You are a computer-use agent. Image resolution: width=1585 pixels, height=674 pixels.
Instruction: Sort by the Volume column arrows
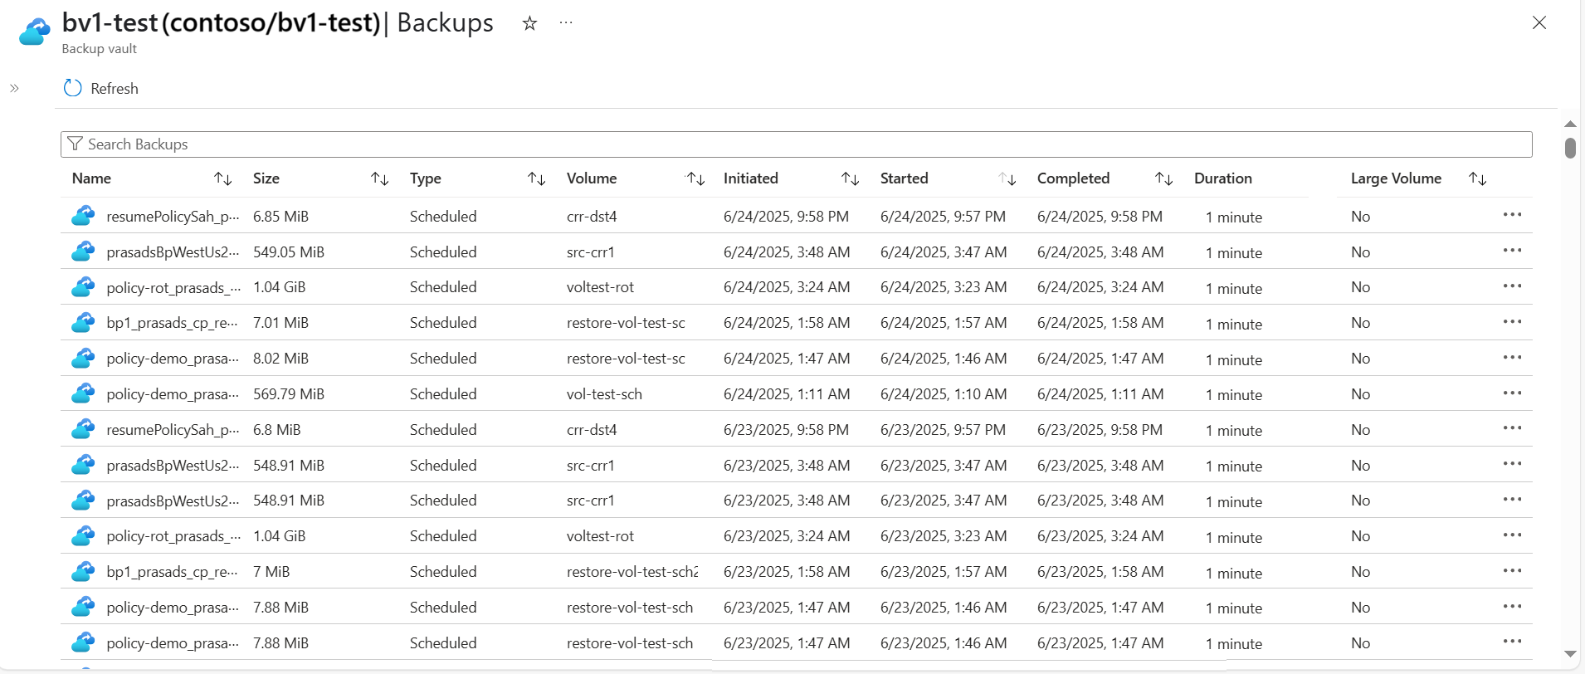click(x=695, y=178)
